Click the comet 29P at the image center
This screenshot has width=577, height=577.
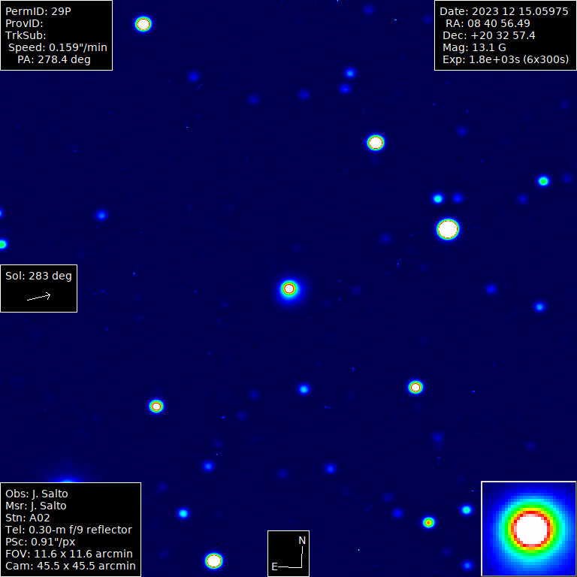(x=289, y=288)
